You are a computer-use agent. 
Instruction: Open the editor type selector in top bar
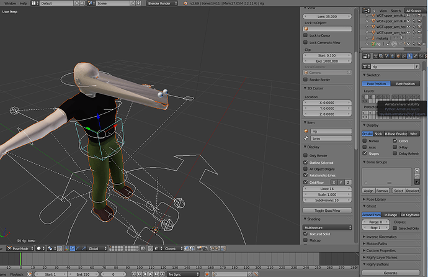pyautogui.click(x=34, y=3)
